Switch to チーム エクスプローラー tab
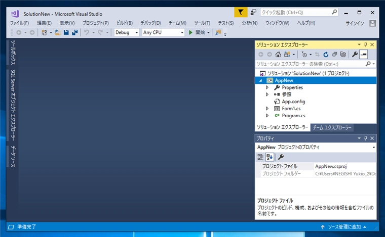Image resolution: width=385 pixels, height=237 pixels. pos(332,127)
